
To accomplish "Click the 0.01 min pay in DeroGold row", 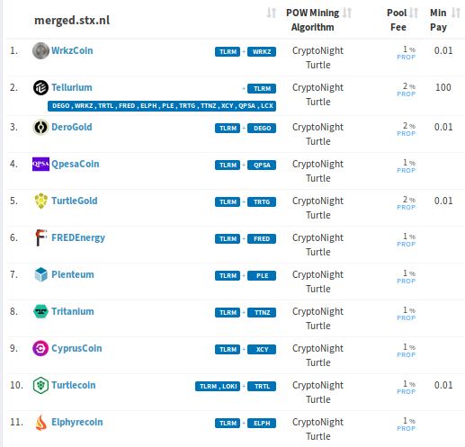I will pyautogui.click(x=443, y=127).
